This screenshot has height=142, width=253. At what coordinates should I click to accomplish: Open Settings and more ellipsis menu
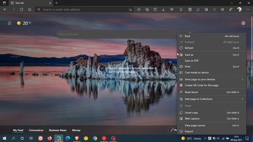point(248,9)
